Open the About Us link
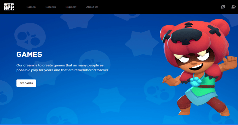 [92, 7]
